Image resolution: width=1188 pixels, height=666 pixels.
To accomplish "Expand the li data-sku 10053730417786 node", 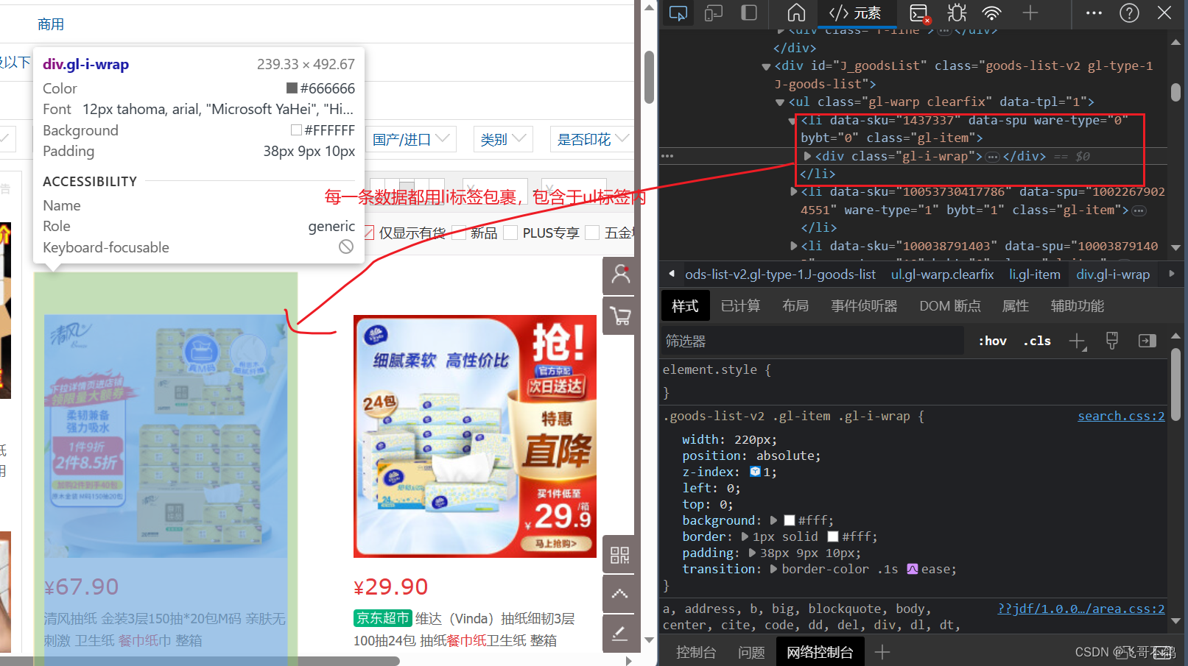I will [793, 191].
